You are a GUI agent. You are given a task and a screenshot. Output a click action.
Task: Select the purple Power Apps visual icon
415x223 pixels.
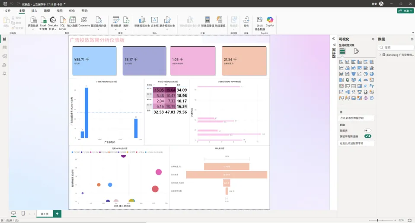pyautogui.click(x=366, y=98)
